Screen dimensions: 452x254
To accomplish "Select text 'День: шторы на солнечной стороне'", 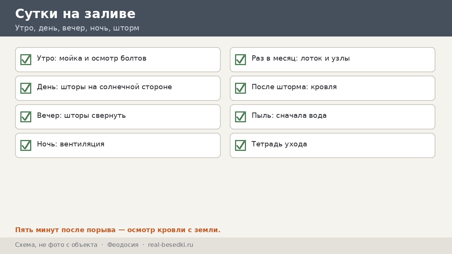I will click(104, 87).
